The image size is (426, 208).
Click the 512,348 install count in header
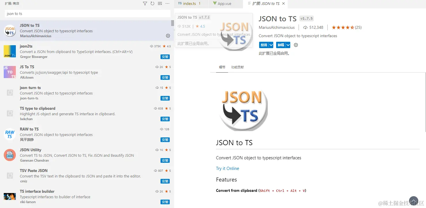point(313,28)
